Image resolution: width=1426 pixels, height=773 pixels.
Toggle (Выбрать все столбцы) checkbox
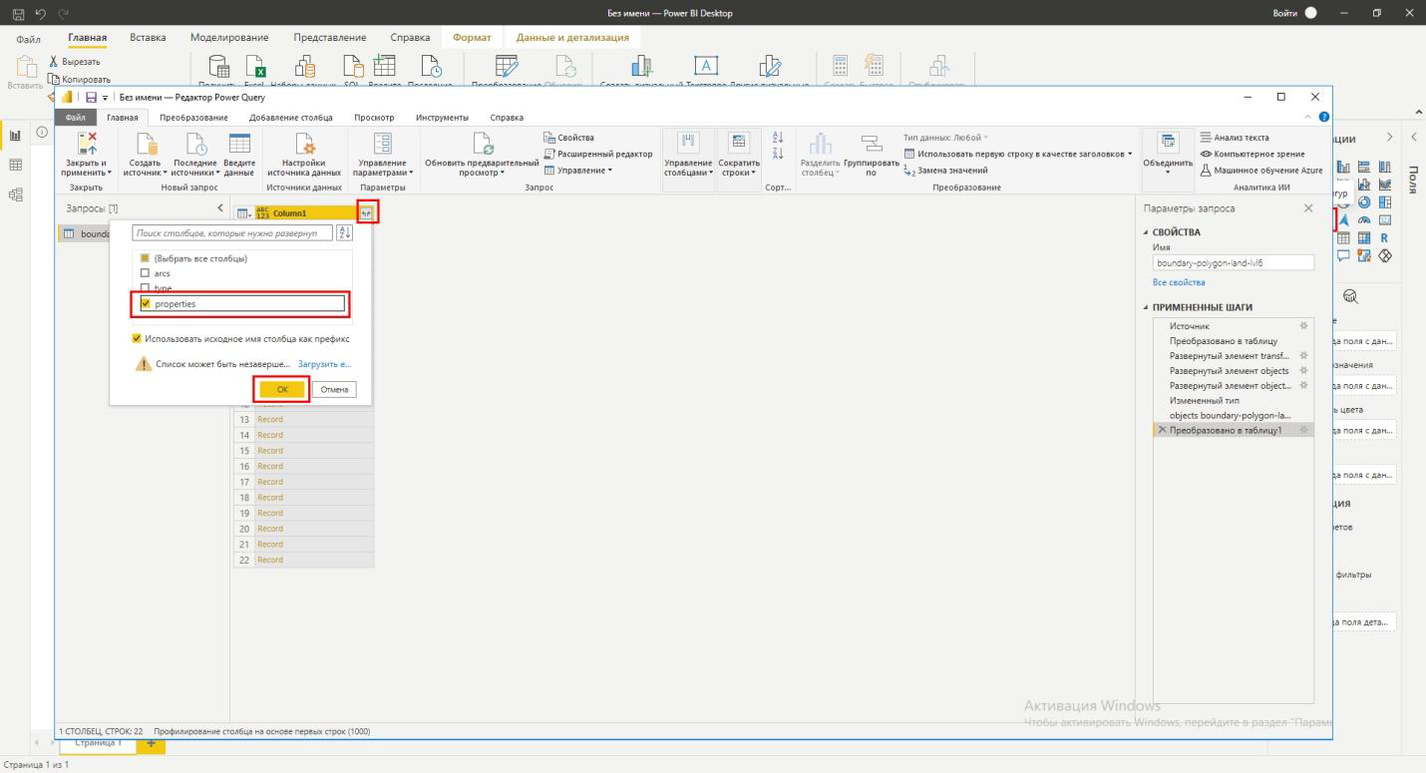(145, 258)
